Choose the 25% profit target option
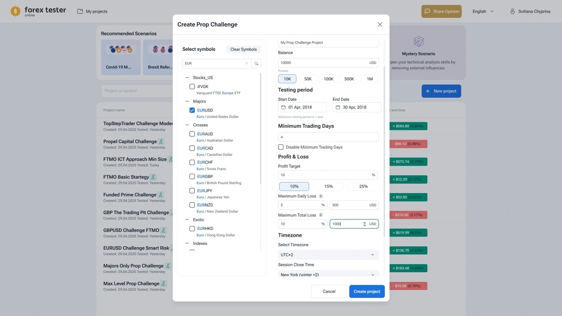This screenshot has height=316, width=562. [363, 187]
